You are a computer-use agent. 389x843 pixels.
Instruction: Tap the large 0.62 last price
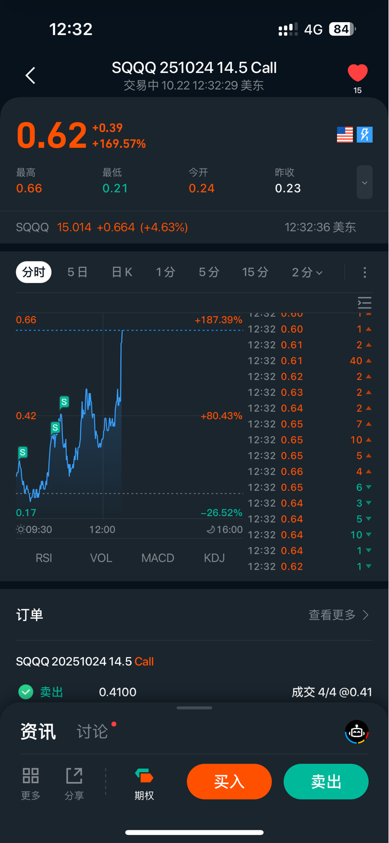tap(52, 136)
